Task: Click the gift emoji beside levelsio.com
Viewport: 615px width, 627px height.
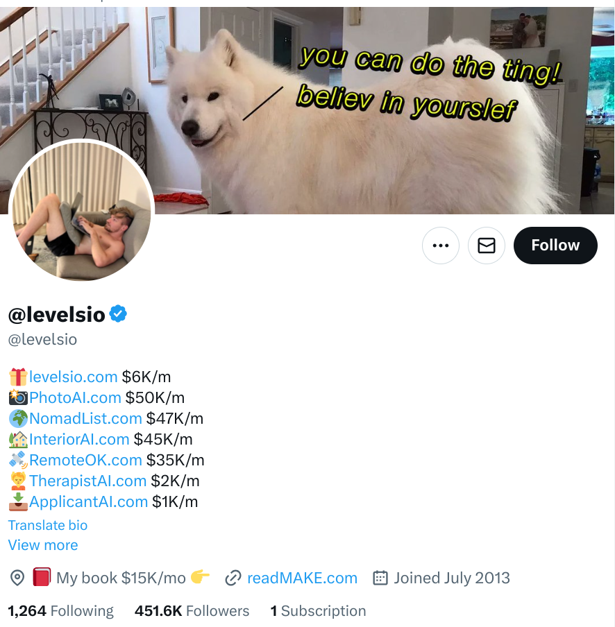Action: (x=18, y=377)
